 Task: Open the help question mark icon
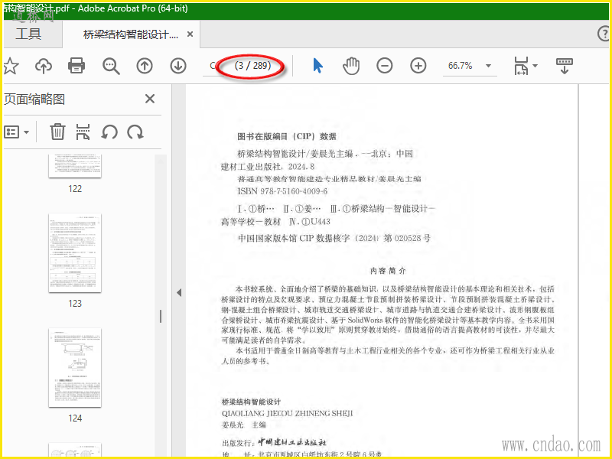coord(604,34)
